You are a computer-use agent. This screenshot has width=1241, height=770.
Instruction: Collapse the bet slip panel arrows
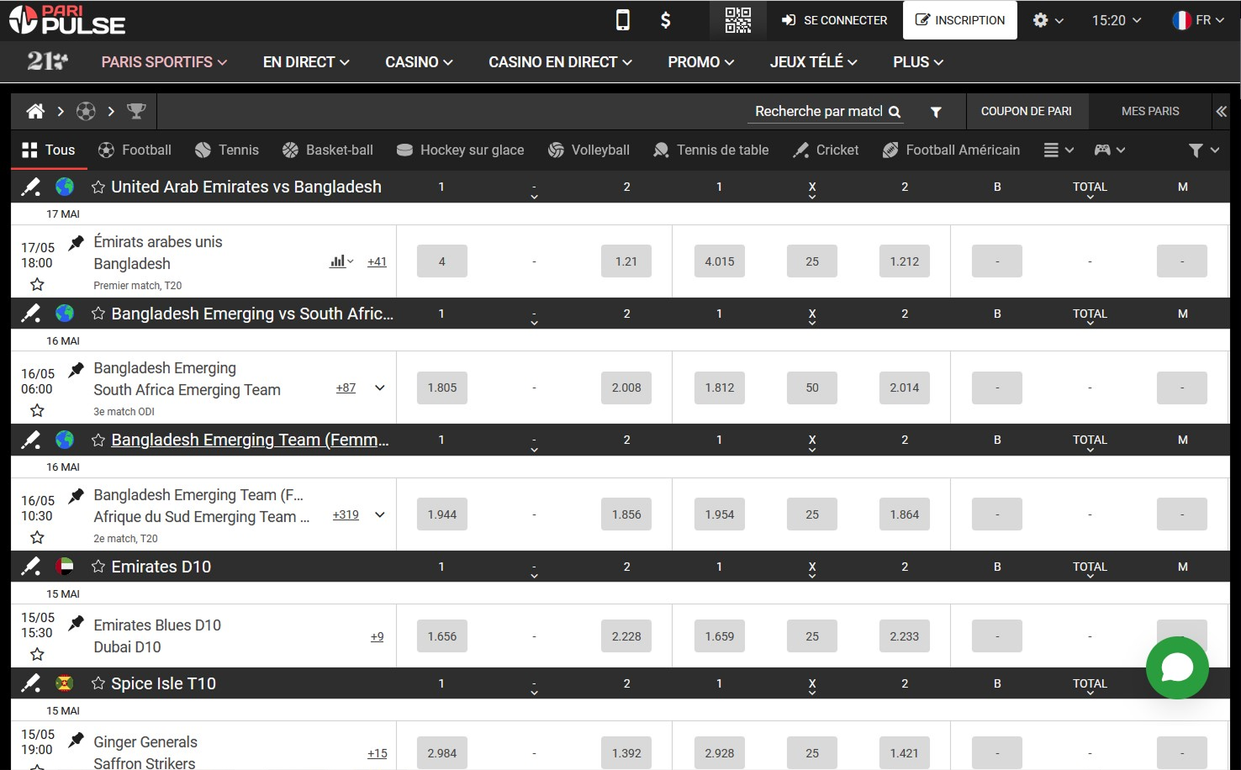coord(1221,111)
